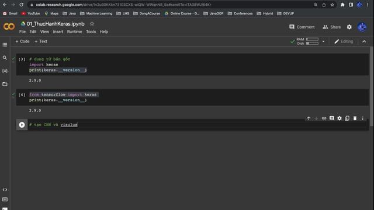Open the find and replace panel
374x210 pixels.
(5, 58)
